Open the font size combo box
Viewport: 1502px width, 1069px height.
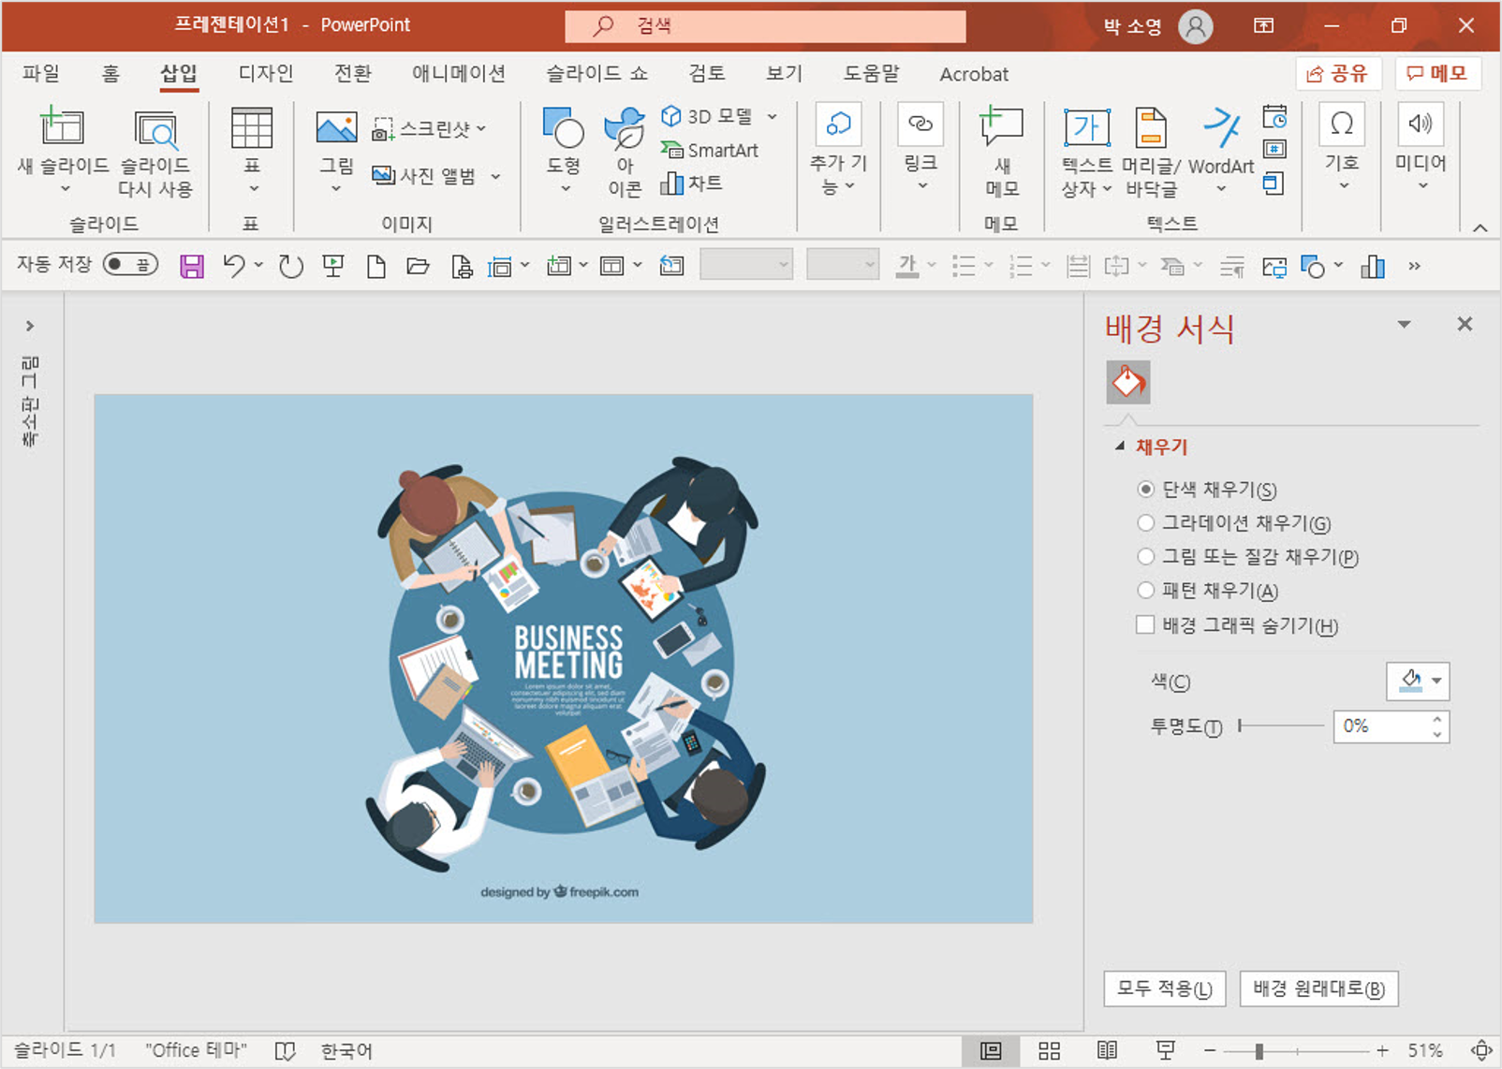tap(843, 266)
